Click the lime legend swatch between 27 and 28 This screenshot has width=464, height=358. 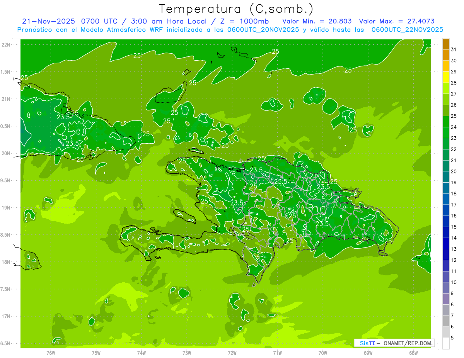(x=446, y=88)
